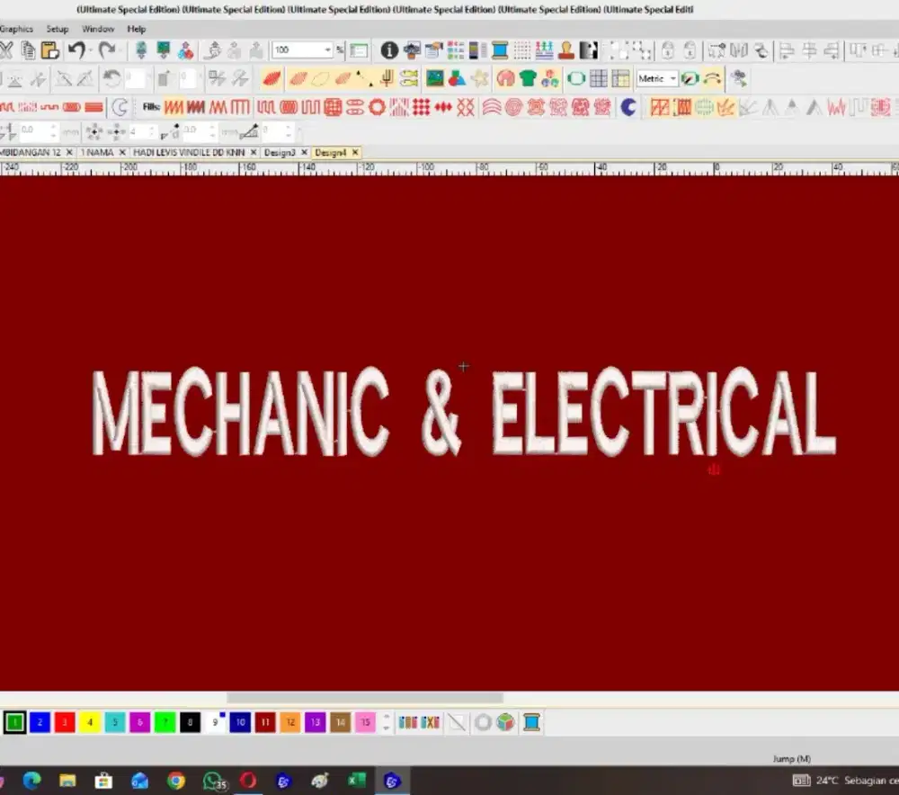This screenshot has height=795, width=899.
Task: Open the zoom percentage dropdown showing 100
Action: [x=328, y=50]
